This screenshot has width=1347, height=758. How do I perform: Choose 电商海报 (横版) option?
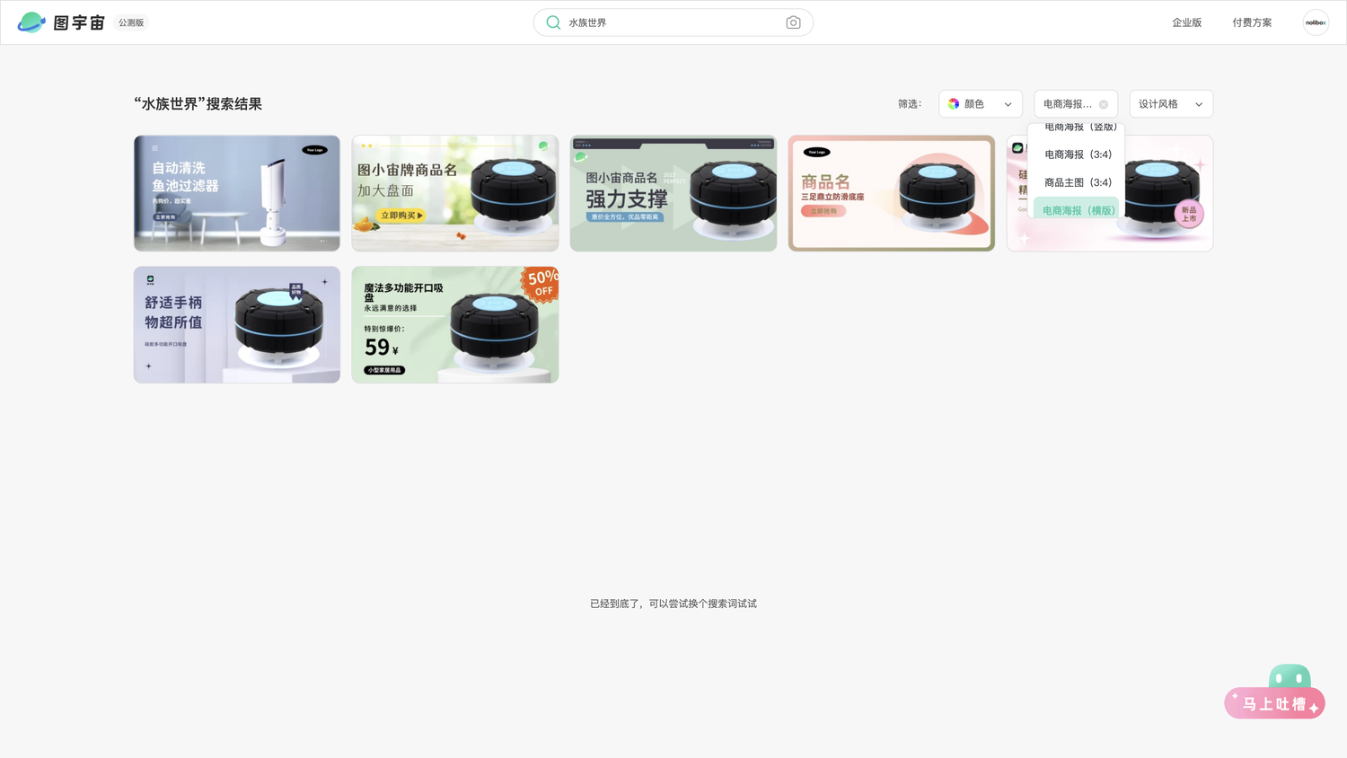(1076, 209)
